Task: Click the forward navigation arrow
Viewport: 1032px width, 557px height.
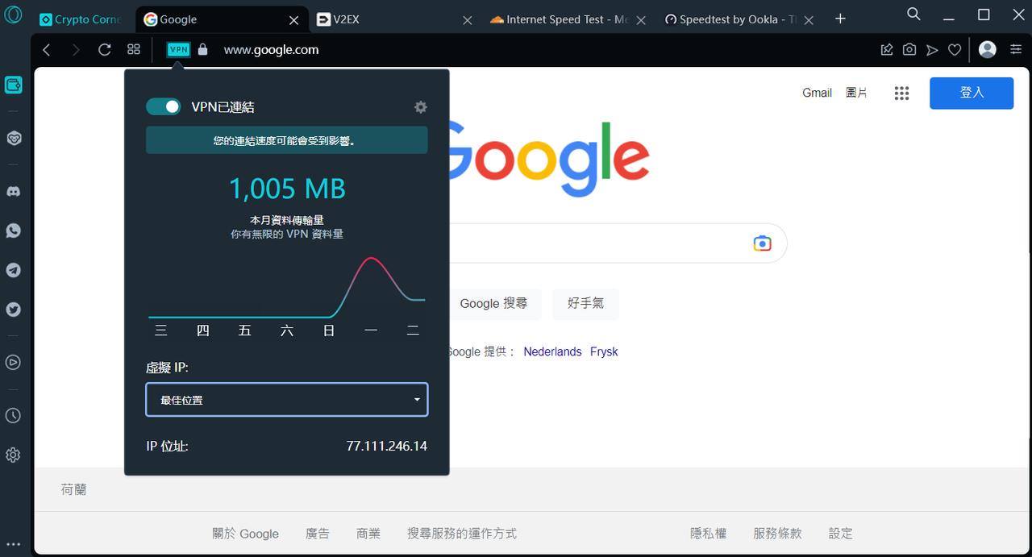Action: (x=76, y=50)
